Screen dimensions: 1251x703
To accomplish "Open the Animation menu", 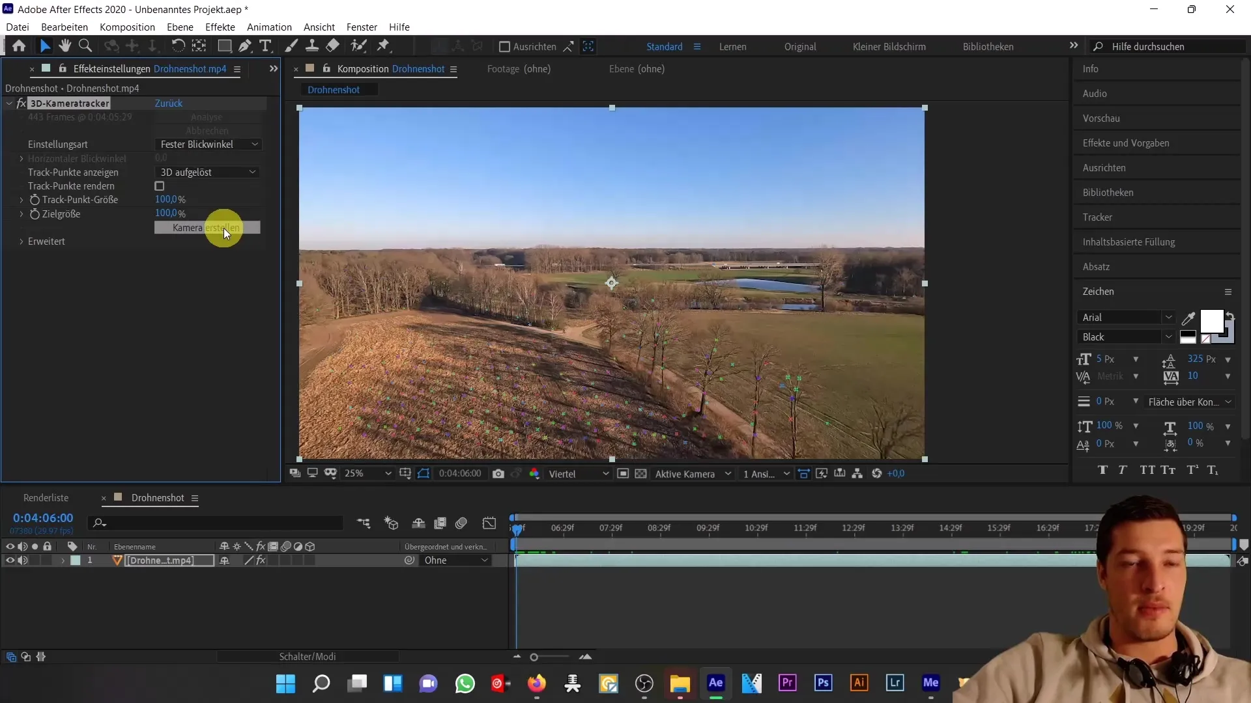I will pyautogui.click(x=269, y=27).
